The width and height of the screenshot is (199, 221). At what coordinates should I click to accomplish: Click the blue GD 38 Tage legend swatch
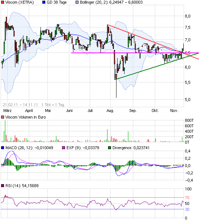click(x=44, y=2)
